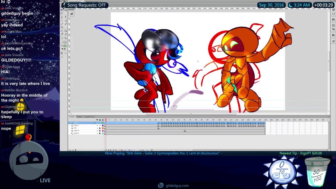Select the Line tool
The width and height of the screenshot is (336, 189).
(62, 20)
